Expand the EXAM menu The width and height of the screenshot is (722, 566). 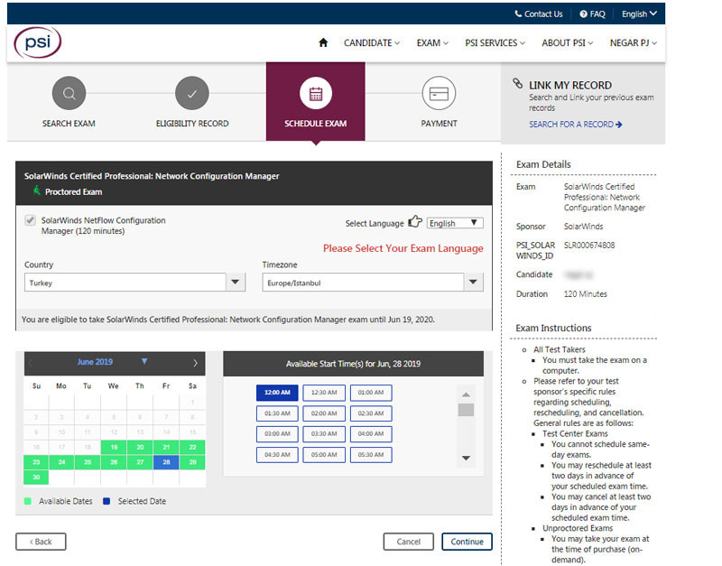[x=432, y=42]
